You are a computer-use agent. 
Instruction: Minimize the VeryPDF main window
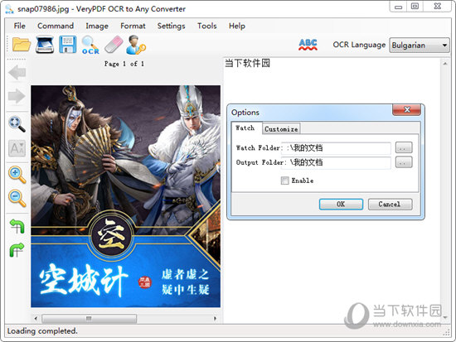[399, 7]
